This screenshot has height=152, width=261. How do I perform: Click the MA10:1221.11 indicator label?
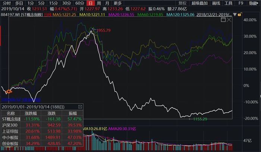point(92,14)
